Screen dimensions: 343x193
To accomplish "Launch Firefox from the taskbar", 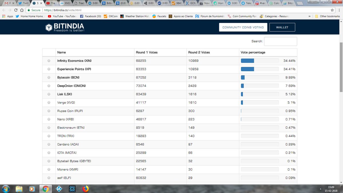I will (85, 189).
